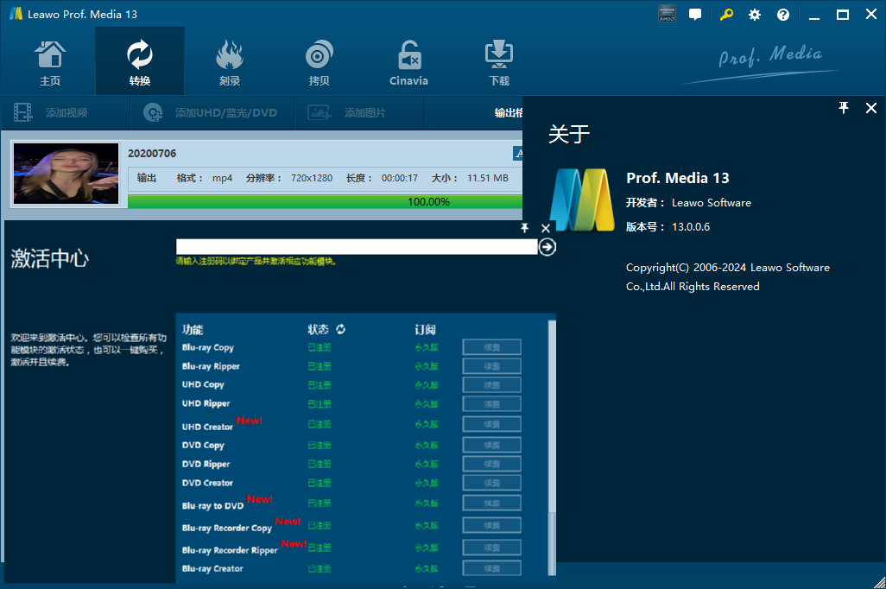The height and width of the screenshot is (589, 886).
Task: Pin the 关于 (About) panel
Action: pyautogui.click(x=844, y=107)
